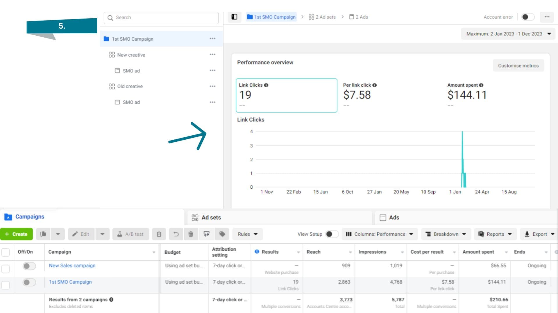Toggle the Account error switch
The width and height of the screenshot is (558, 313).
point(527,17)
